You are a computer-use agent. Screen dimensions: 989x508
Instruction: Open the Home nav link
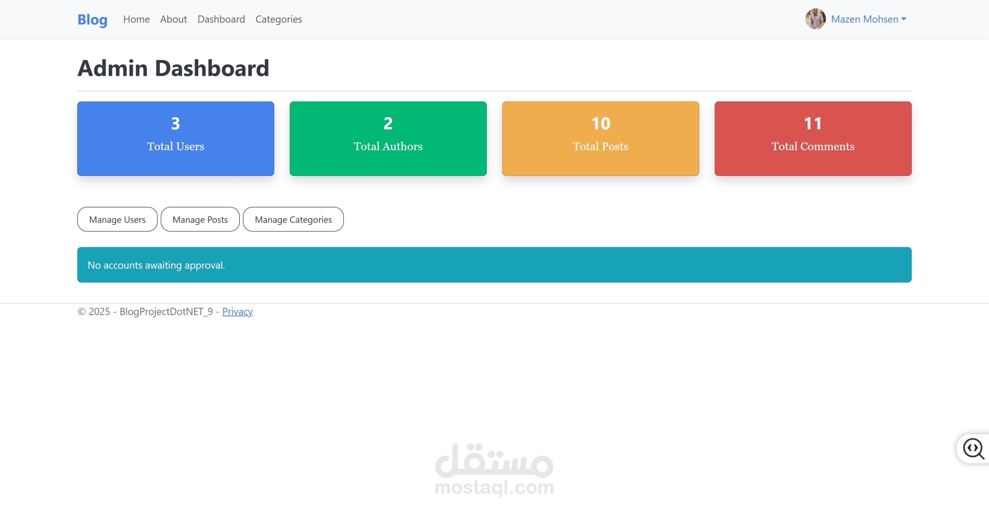[136, 19]
